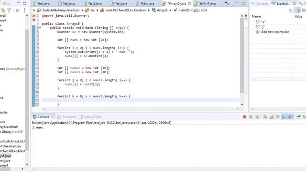Viewport: 306px width, 172px height.
Task: Toggle Link with Editor in Package Explorer
Action: pyautogui.click(x=3, y=11)
